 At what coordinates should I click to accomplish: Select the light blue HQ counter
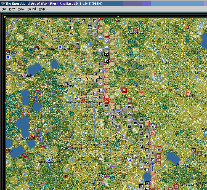89,44
